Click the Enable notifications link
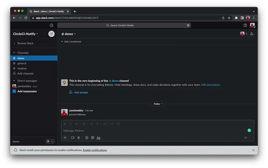The width and height of the screenshot is (268, 168). (x=95, y=150)
